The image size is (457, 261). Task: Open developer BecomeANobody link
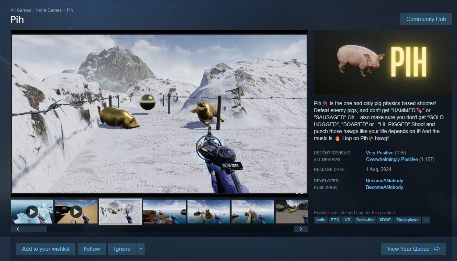pyautogui.click(x=384, y=180)
